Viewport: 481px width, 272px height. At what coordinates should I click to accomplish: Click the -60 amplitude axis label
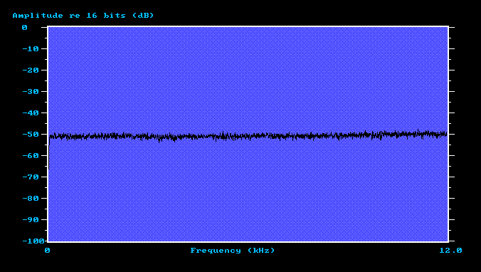pos(31,156)
